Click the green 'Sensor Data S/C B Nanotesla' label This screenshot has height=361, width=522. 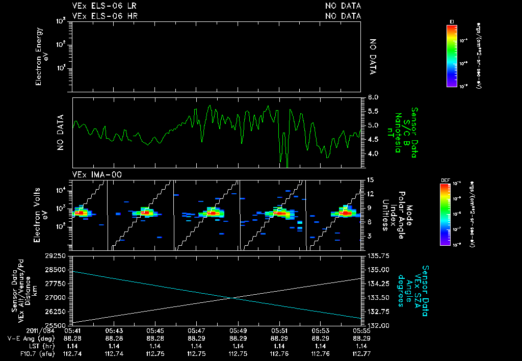[x=403, y=132]
